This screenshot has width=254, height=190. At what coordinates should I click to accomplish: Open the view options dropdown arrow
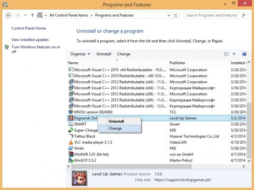234,54
